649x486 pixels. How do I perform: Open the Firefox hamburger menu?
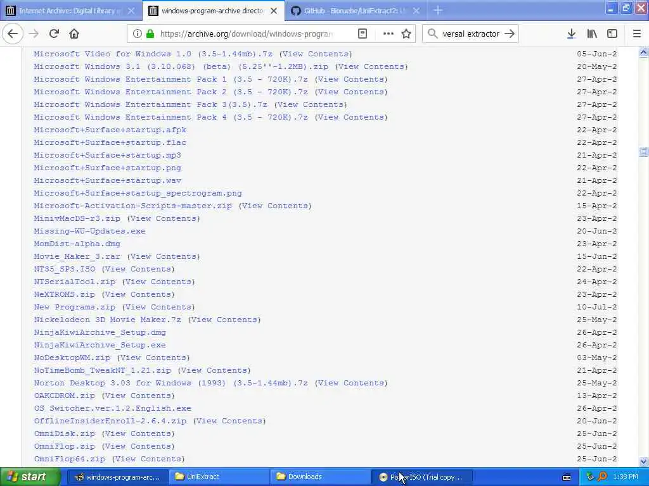coord(637,34)
